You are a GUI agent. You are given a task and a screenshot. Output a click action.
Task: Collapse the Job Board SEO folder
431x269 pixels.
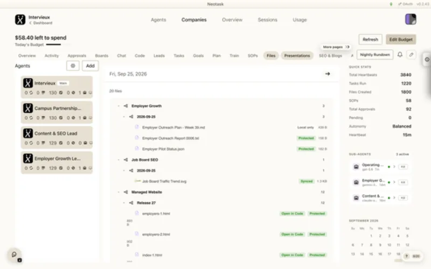point(119,160)
